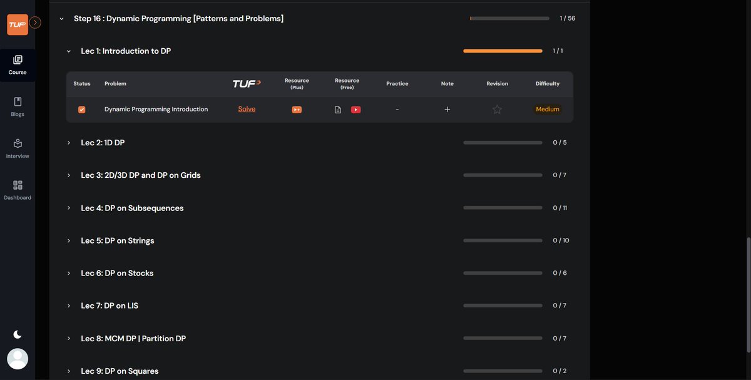Click the Difficulty column header
This screenshot has width=751, height=380.
548,83
